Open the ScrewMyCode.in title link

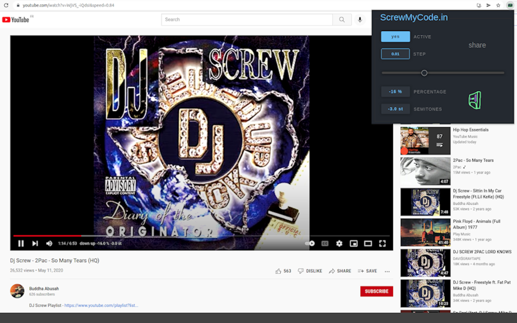(414, 17)
